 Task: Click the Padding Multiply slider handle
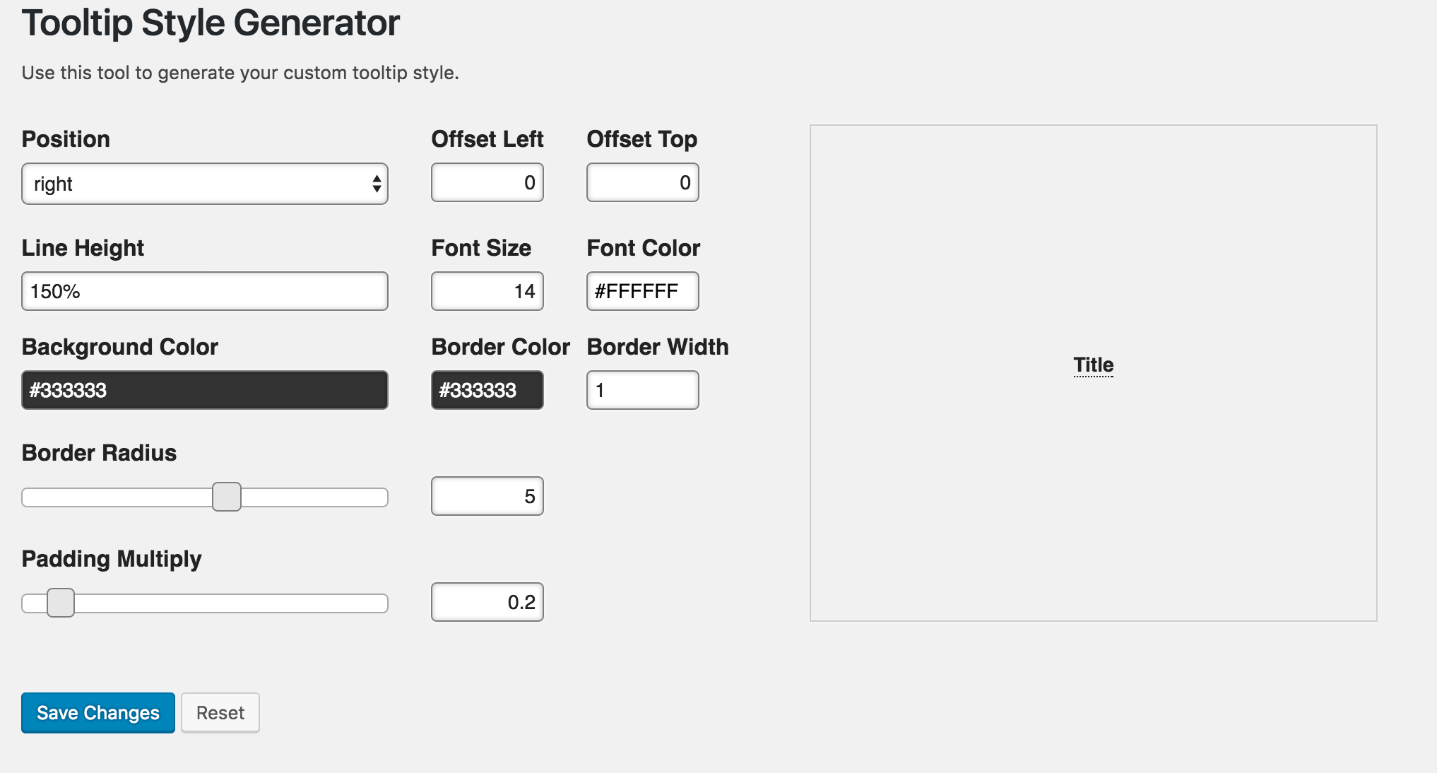pyautogui.click(x=61, y=603)
